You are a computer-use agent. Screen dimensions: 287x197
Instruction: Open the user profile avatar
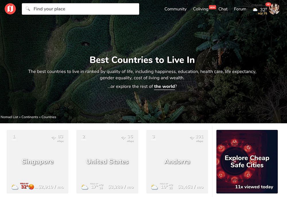click(x=274, y=9)
